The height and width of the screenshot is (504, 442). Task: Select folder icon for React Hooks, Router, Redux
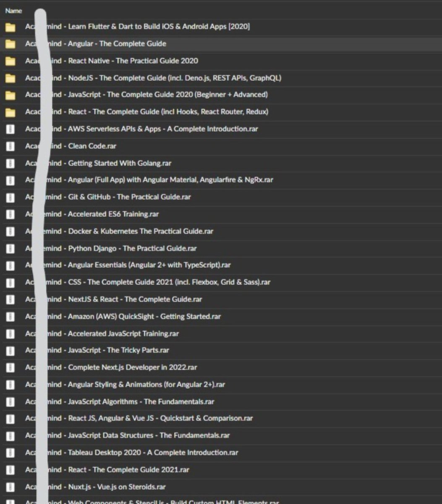pyautogui.click(x=10, y=113)
